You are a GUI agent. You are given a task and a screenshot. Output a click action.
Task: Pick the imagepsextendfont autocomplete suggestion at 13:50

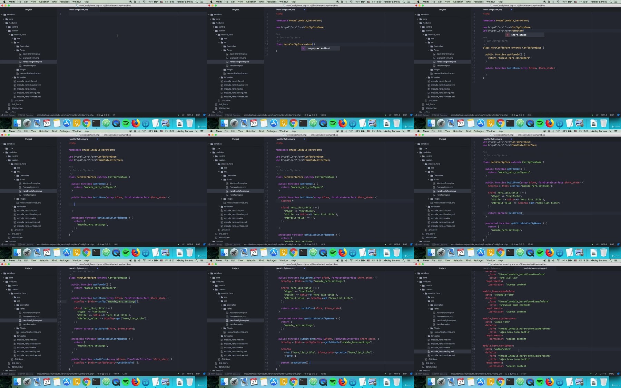click(x=320, y=48)
